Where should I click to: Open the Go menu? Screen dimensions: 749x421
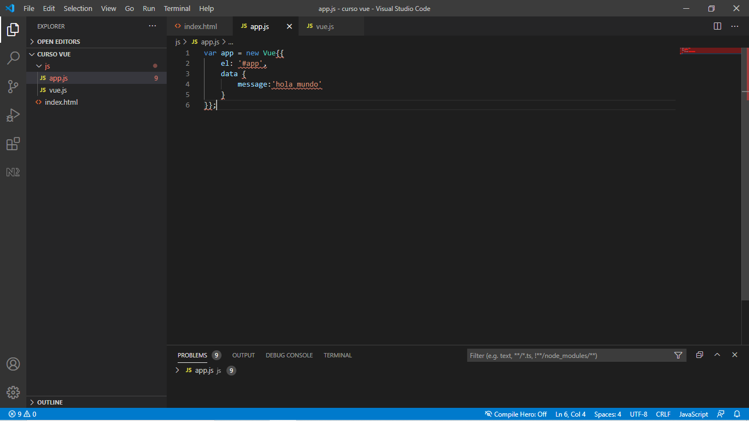click(129, 8)
